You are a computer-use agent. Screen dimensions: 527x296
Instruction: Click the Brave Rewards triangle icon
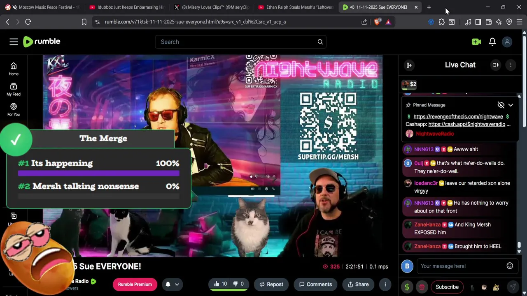click(x=388, y=22)
